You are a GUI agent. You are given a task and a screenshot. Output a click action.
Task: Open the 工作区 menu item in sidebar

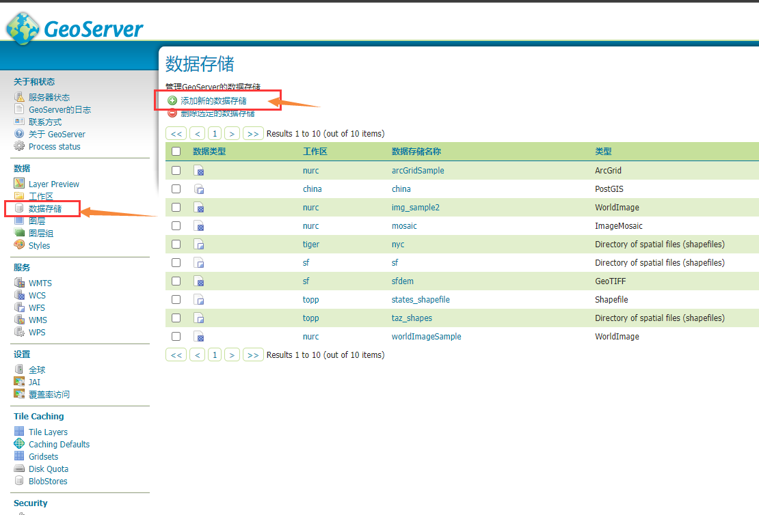(x=40, y=196)
